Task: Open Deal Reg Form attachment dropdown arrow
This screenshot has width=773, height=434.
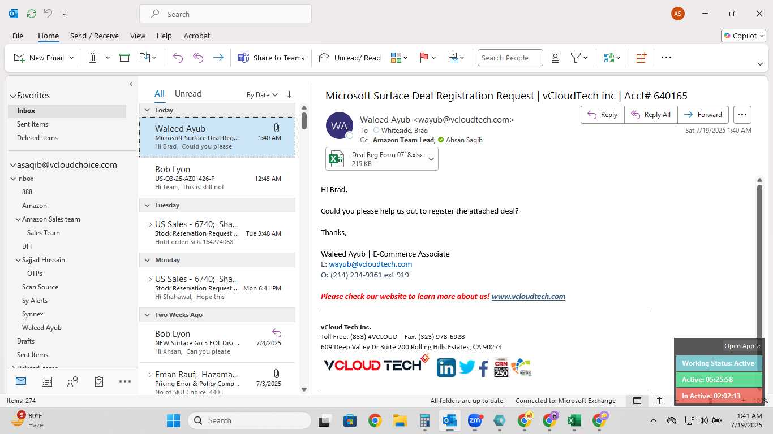Action: pos(431,159)
